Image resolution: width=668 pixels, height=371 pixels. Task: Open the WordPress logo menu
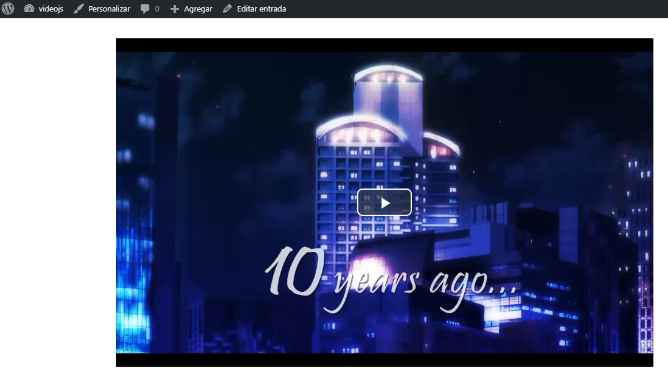(x=8, y=9)
